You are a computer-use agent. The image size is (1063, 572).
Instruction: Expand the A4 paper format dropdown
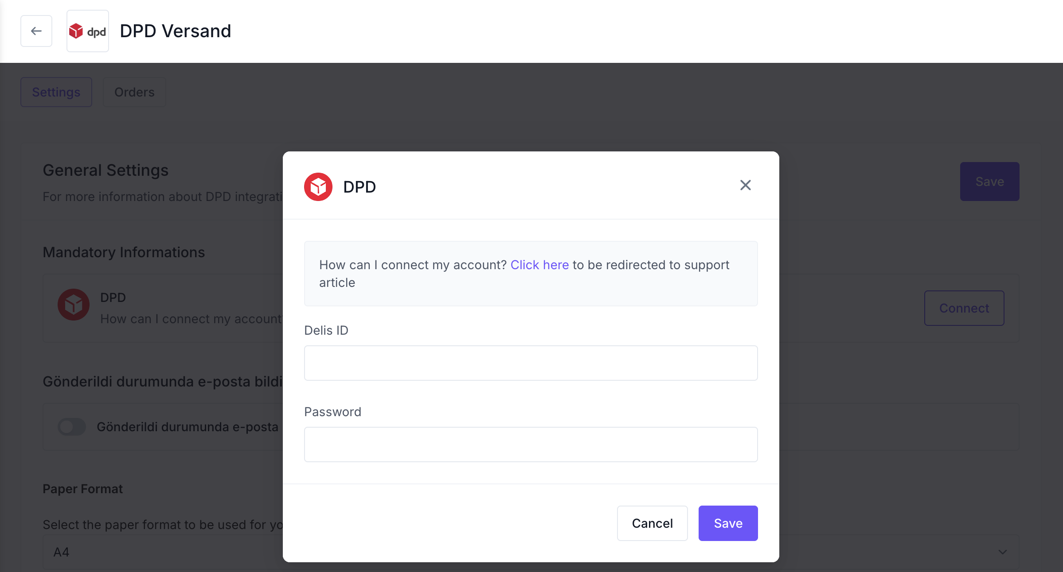coord(531,552)
